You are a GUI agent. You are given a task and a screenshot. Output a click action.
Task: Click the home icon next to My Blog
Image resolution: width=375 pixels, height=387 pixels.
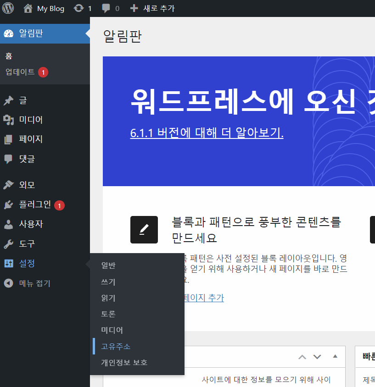click(x=28, y=8)
